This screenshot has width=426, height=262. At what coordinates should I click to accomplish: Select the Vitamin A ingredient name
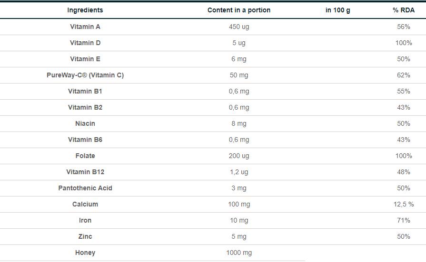click(x=85, y=27)
